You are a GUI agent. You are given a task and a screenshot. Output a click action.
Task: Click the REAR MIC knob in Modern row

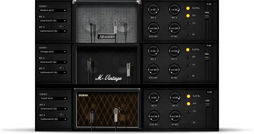[x=153, y=28]
